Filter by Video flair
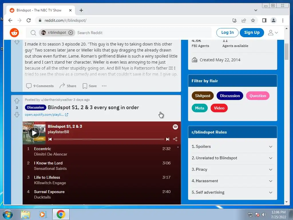The width and height of the screenshot is (293, 220). [x=219, y=108]
